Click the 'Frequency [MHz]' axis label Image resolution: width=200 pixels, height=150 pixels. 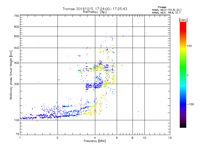click(x=95, y=141)
